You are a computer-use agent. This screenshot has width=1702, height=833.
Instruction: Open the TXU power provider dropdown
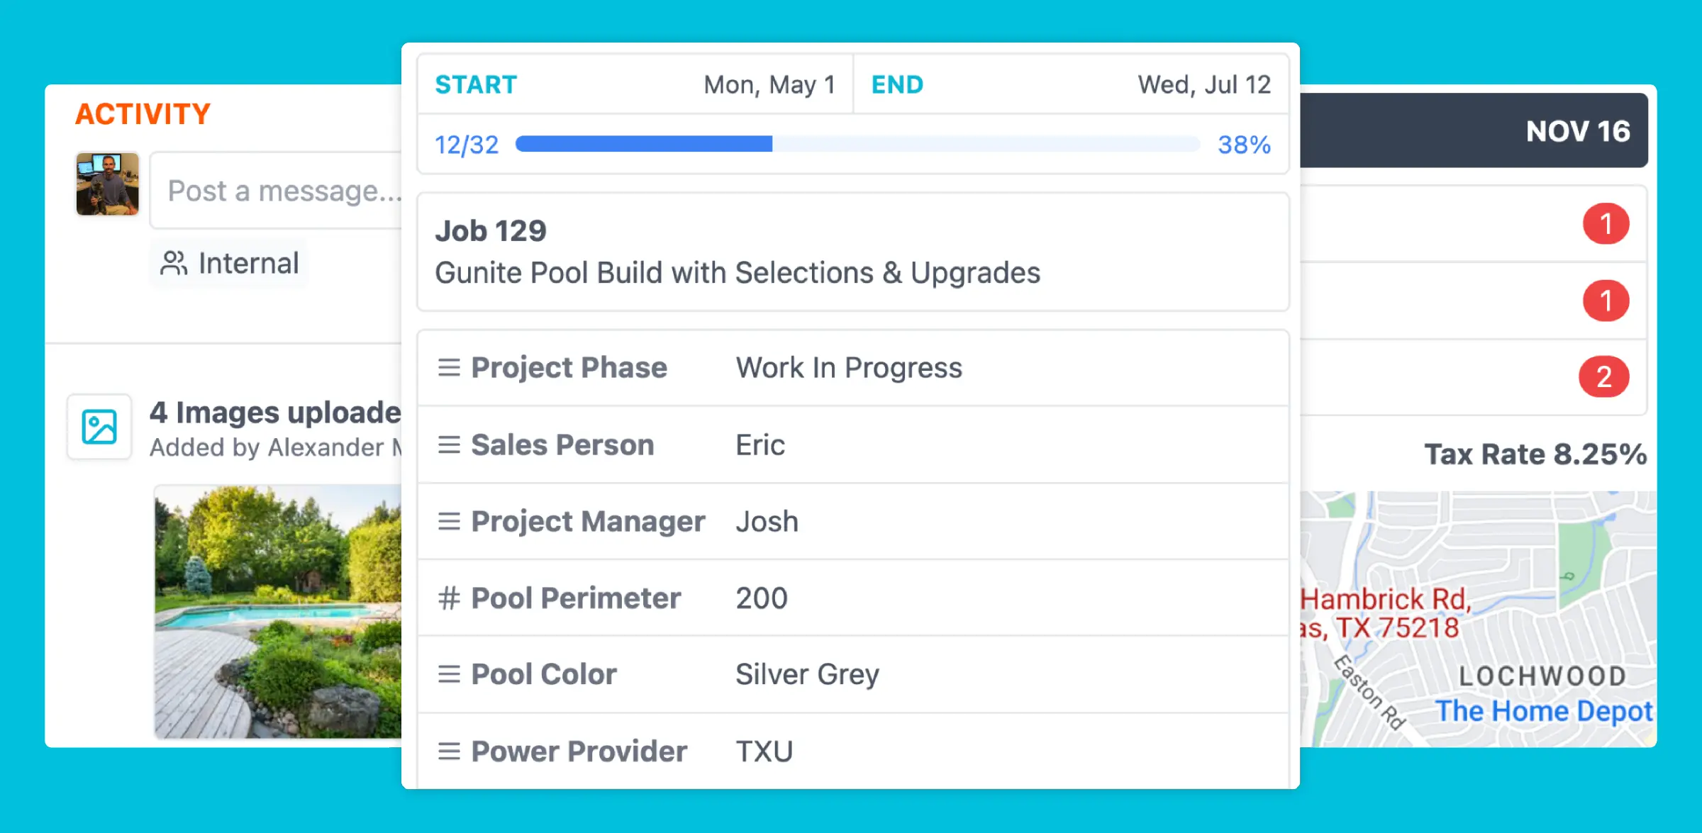point(763,751)
